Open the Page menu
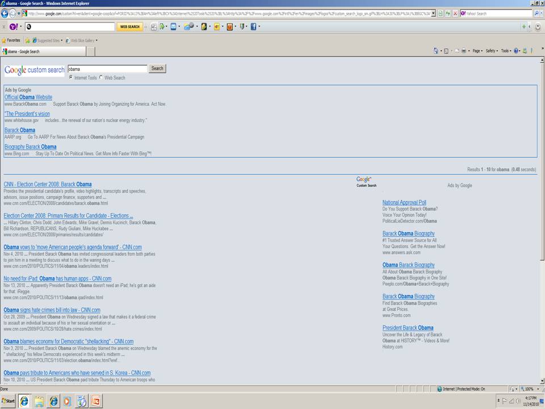This screenshot has height=409, width=545. click(477, 51)
